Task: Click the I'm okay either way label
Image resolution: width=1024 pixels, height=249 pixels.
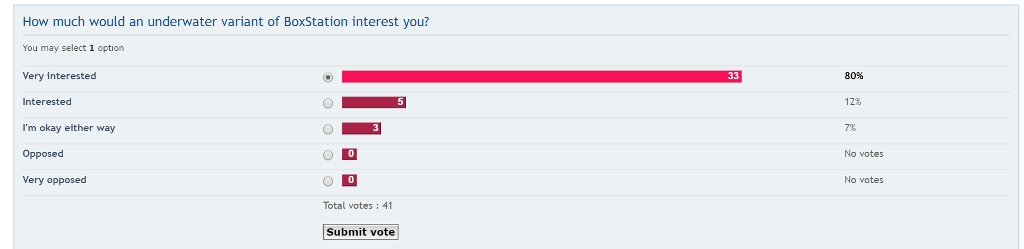Action: (x=69, y=128)
